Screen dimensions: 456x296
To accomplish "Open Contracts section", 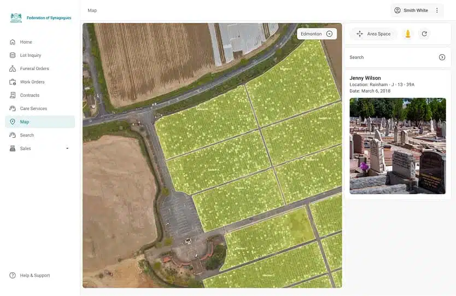I will 40,95.
